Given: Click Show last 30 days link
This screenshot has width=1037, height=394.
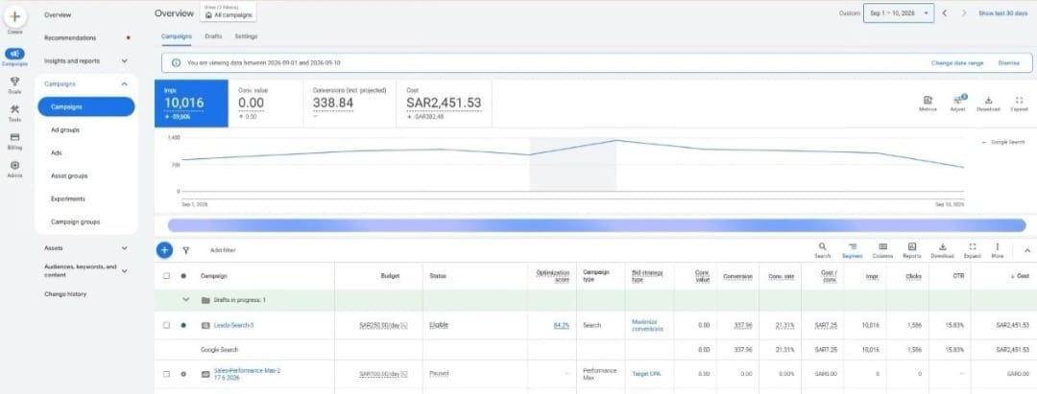Looking at the screenshot, I should coord(1002,13).
